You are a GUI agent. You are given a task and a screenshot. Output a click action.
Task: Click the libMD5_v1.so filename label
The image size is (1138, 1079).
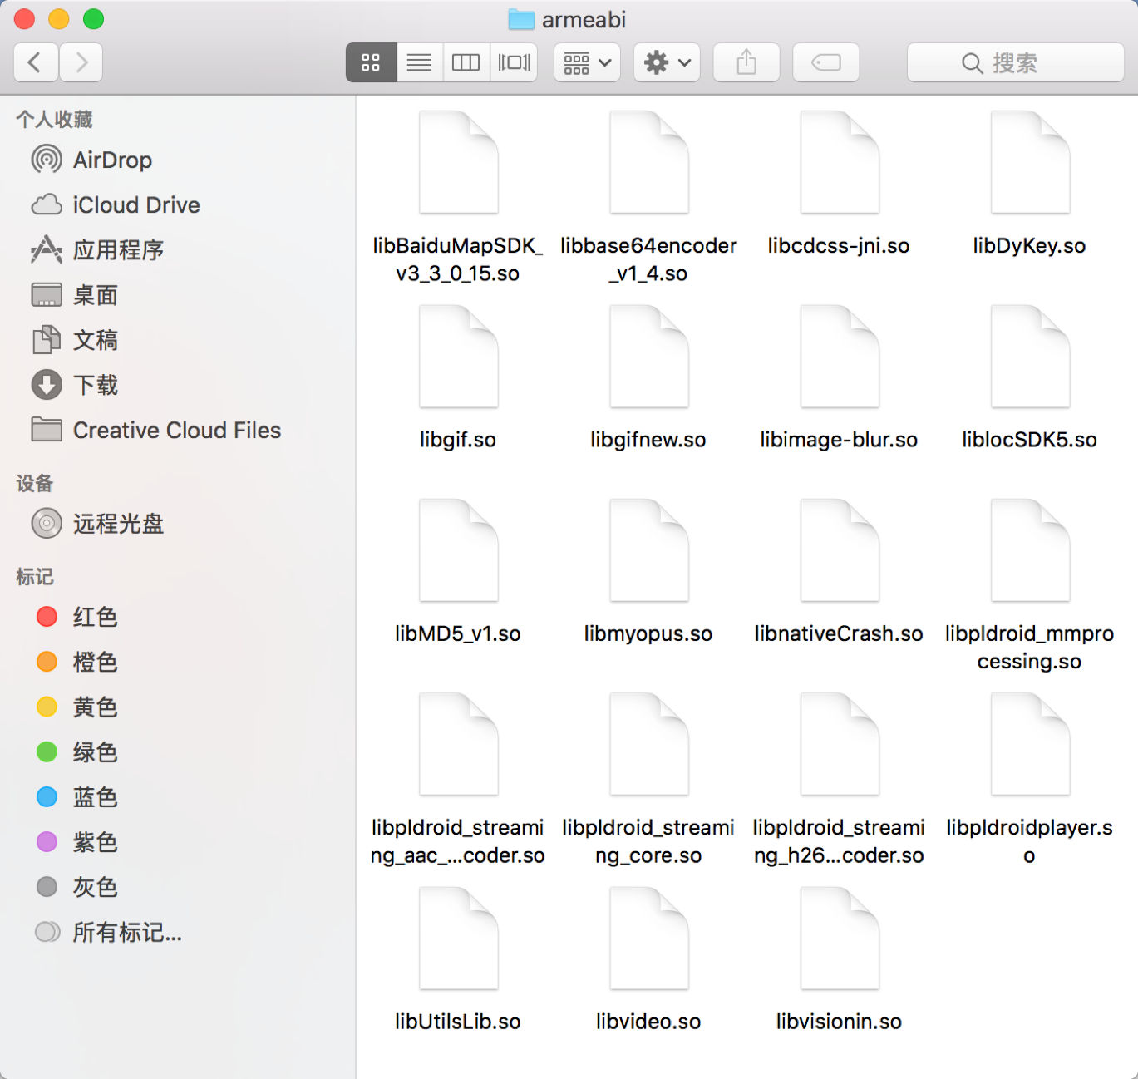point(458,633)
